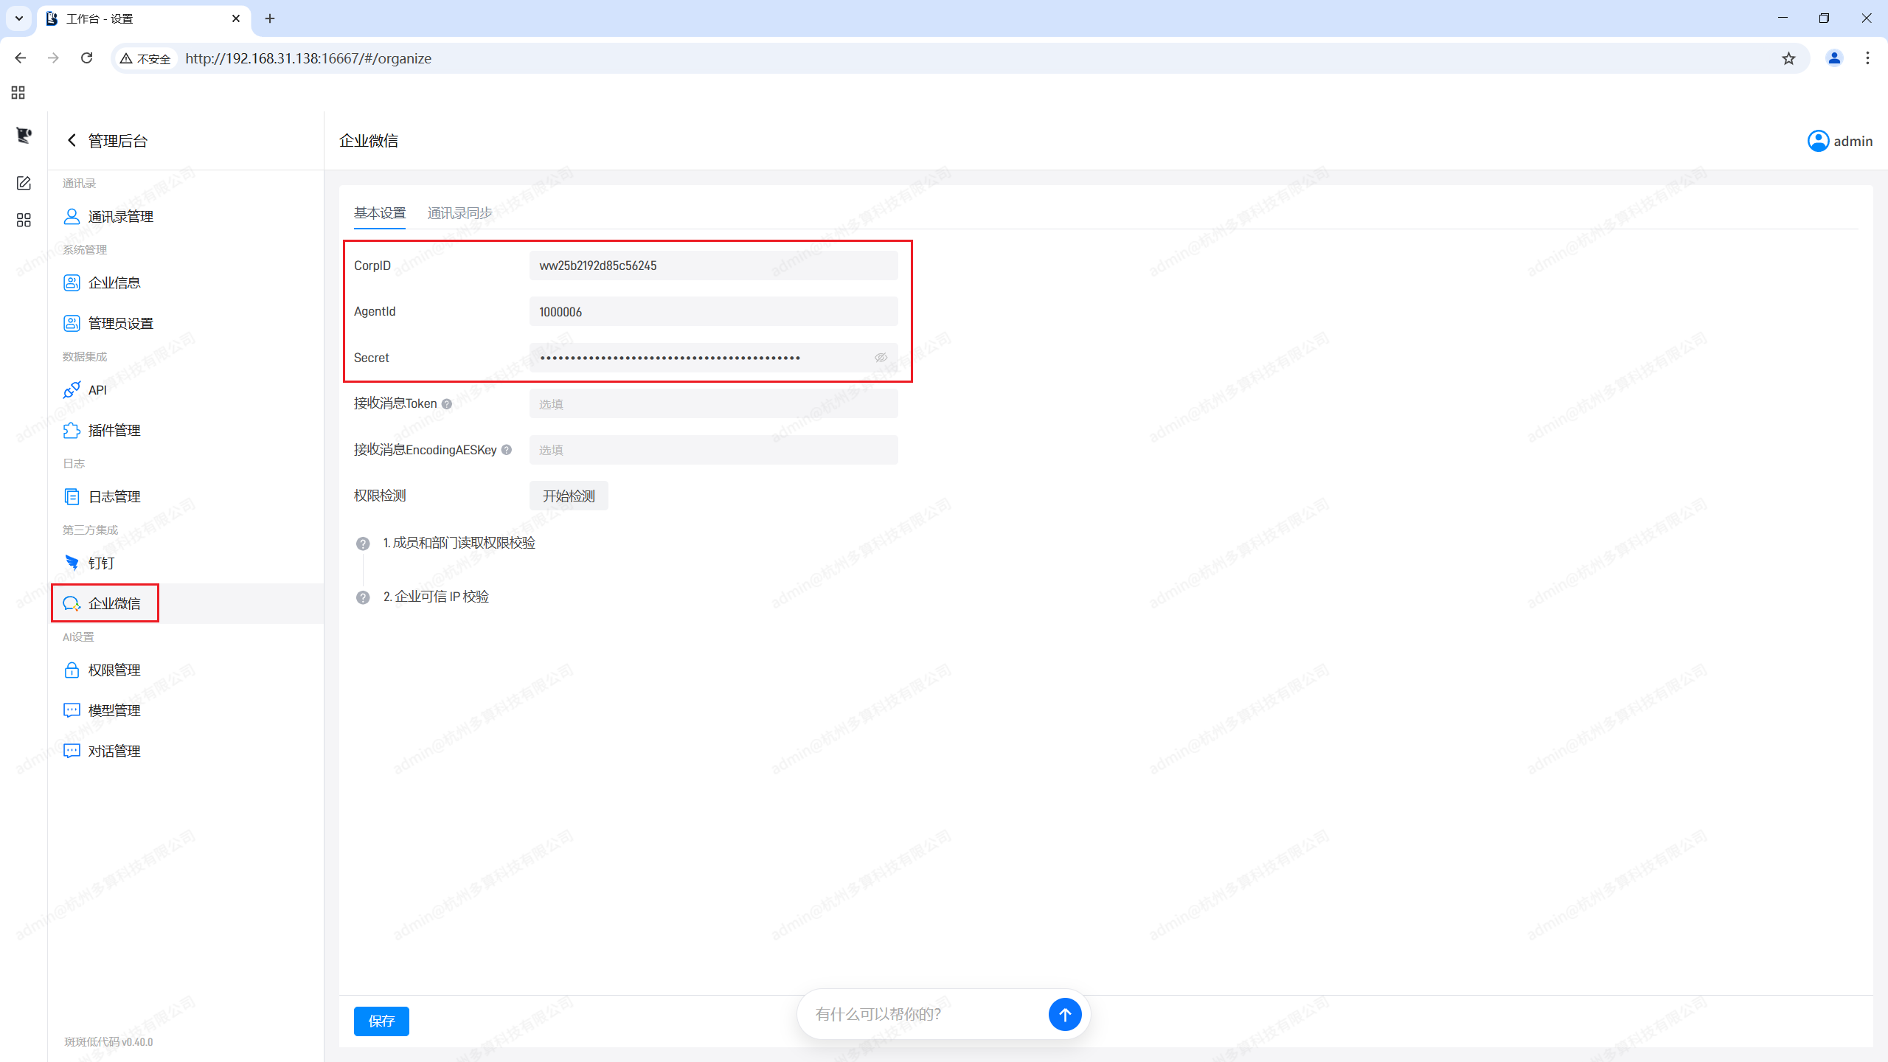Click the 有什么可以帮你的 chat input
Screen dimensions: 1888x1062
(926, 1014)
